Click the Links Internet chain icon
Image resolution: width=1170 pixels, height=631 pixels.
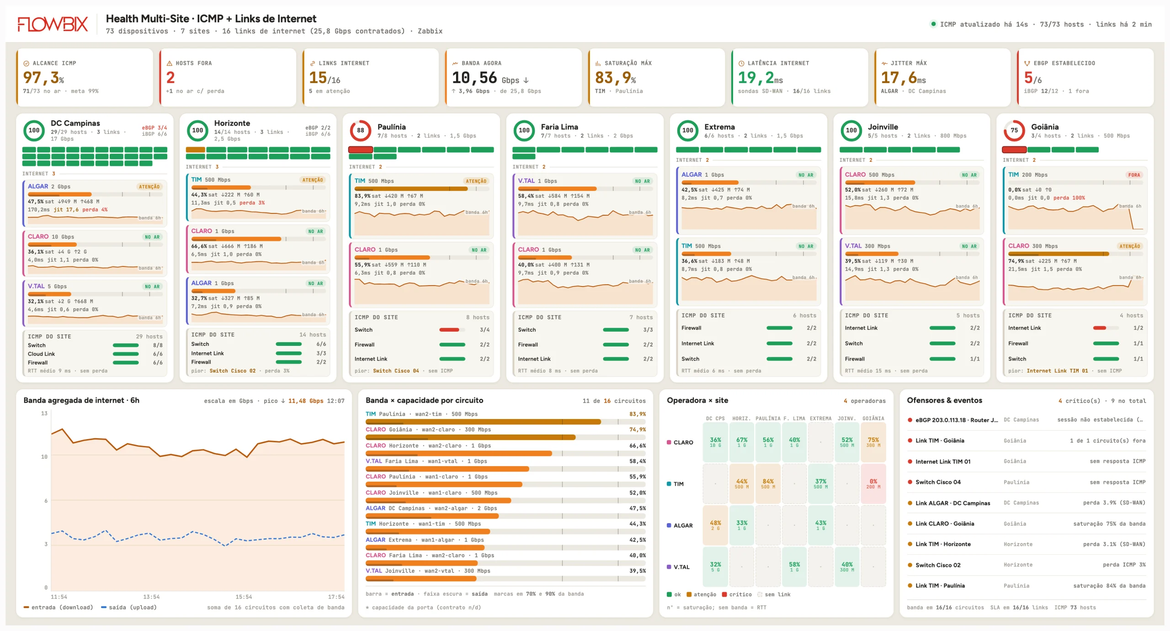coord(313,64)
